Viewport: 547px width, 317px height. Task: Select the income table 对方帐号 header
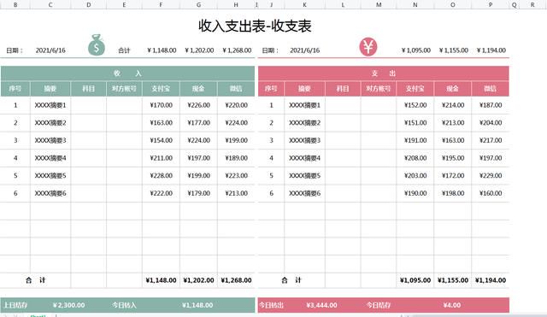click(124, 89)
